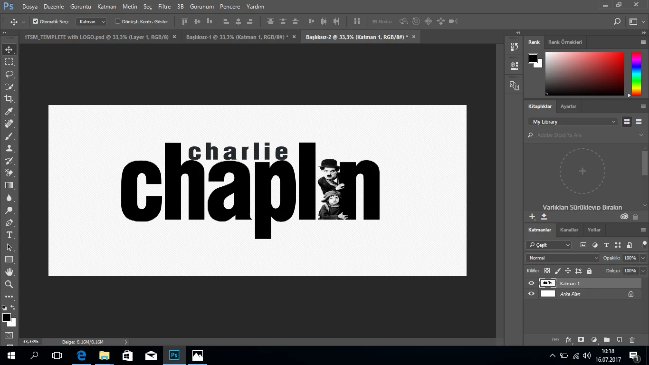
Task: Switch to the Yollar tab
Action: point(594,230)
